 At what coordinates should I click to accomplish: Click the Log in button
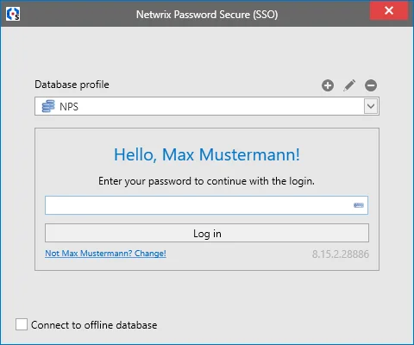[207, 233]
